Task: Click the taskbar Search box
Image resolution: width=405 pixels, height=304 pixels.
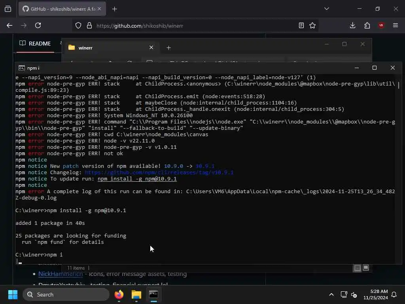Action: coord(66,294)
